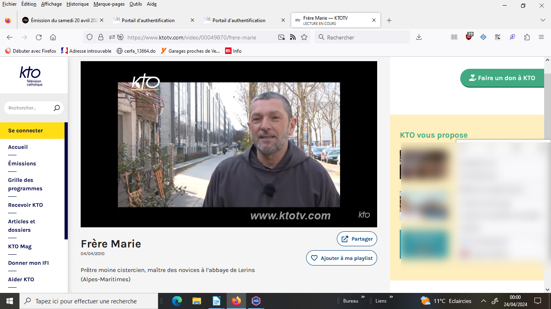Close the Frère Marie — KTOTV tab
The image size is (551, 309).
coord(374,20)
